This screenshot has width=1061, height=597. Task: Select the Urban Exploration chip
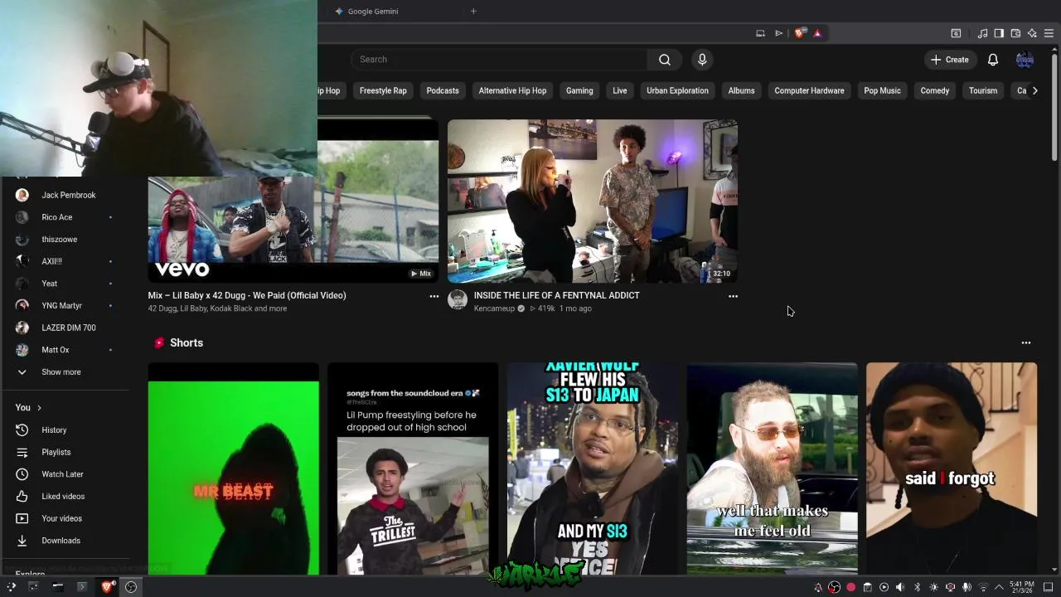(677, 90)
